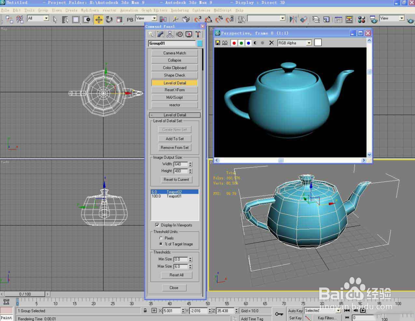Toggle the Percent Snap icon
Image resolution: width=415 pixels, height=321 pixels.
[219, 20]
